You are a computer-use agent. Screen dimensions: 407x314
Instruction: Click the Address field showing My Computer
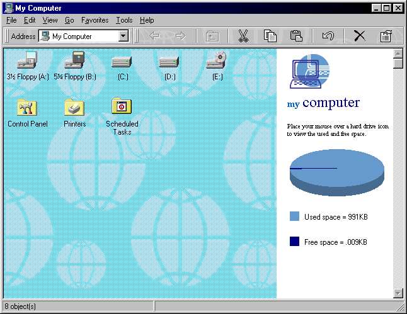point(84,36)
